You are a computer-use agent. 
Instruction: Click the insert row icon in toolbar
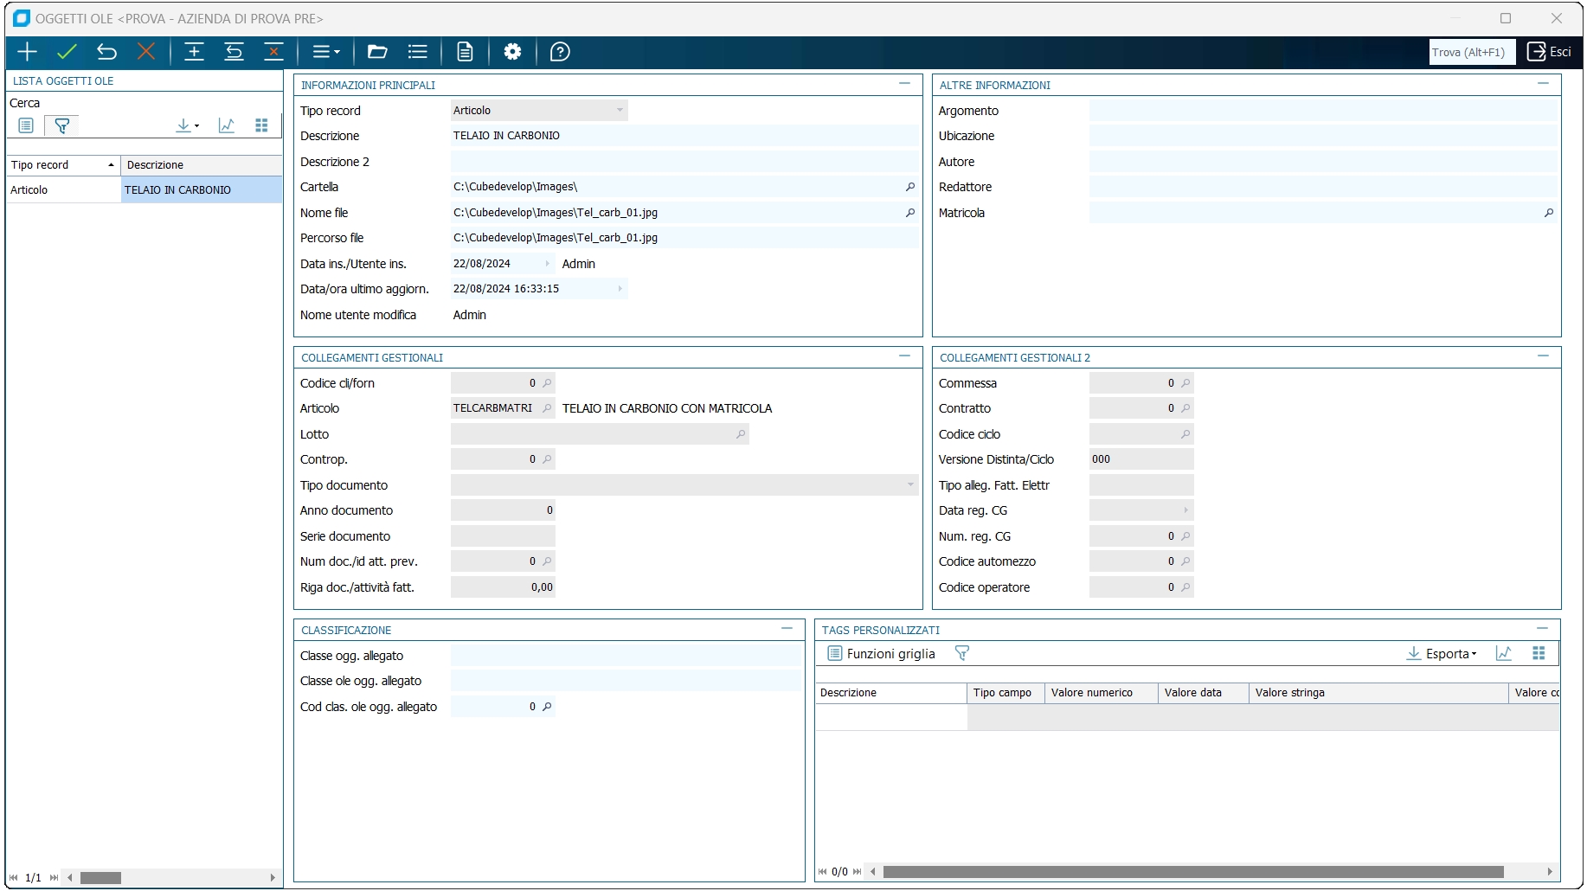pyautogui.click(x=194, y=52)
